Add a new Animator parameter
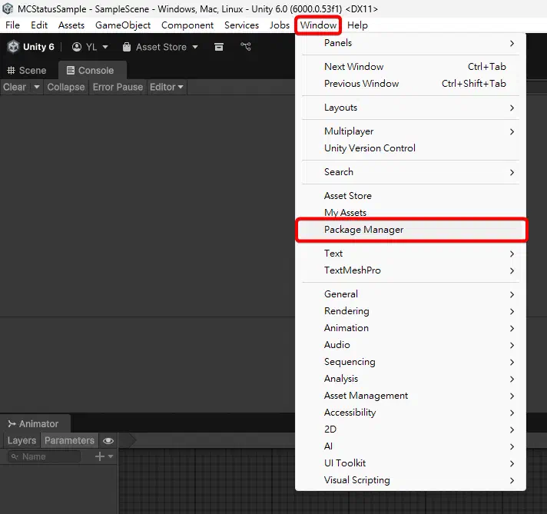 pos(104,456)
